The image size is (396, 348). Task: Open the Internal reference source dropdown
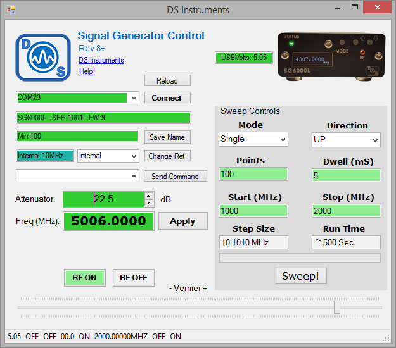[133, 156]
